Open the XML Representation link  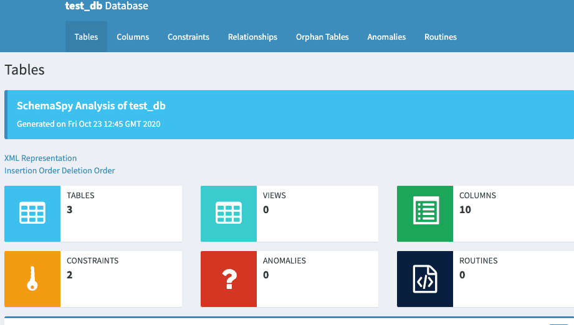[41, 158]
